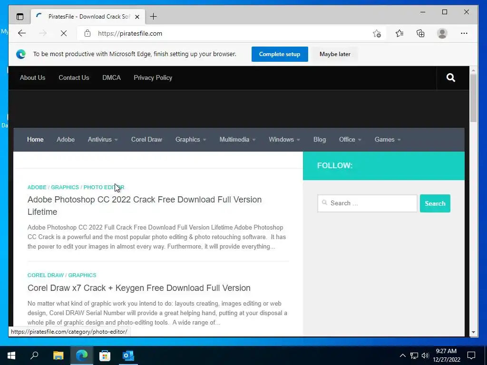Click the Microsoft Edge logo in setup banner
487x365 pixels.
pyautogui.click(x=21, y=54)
